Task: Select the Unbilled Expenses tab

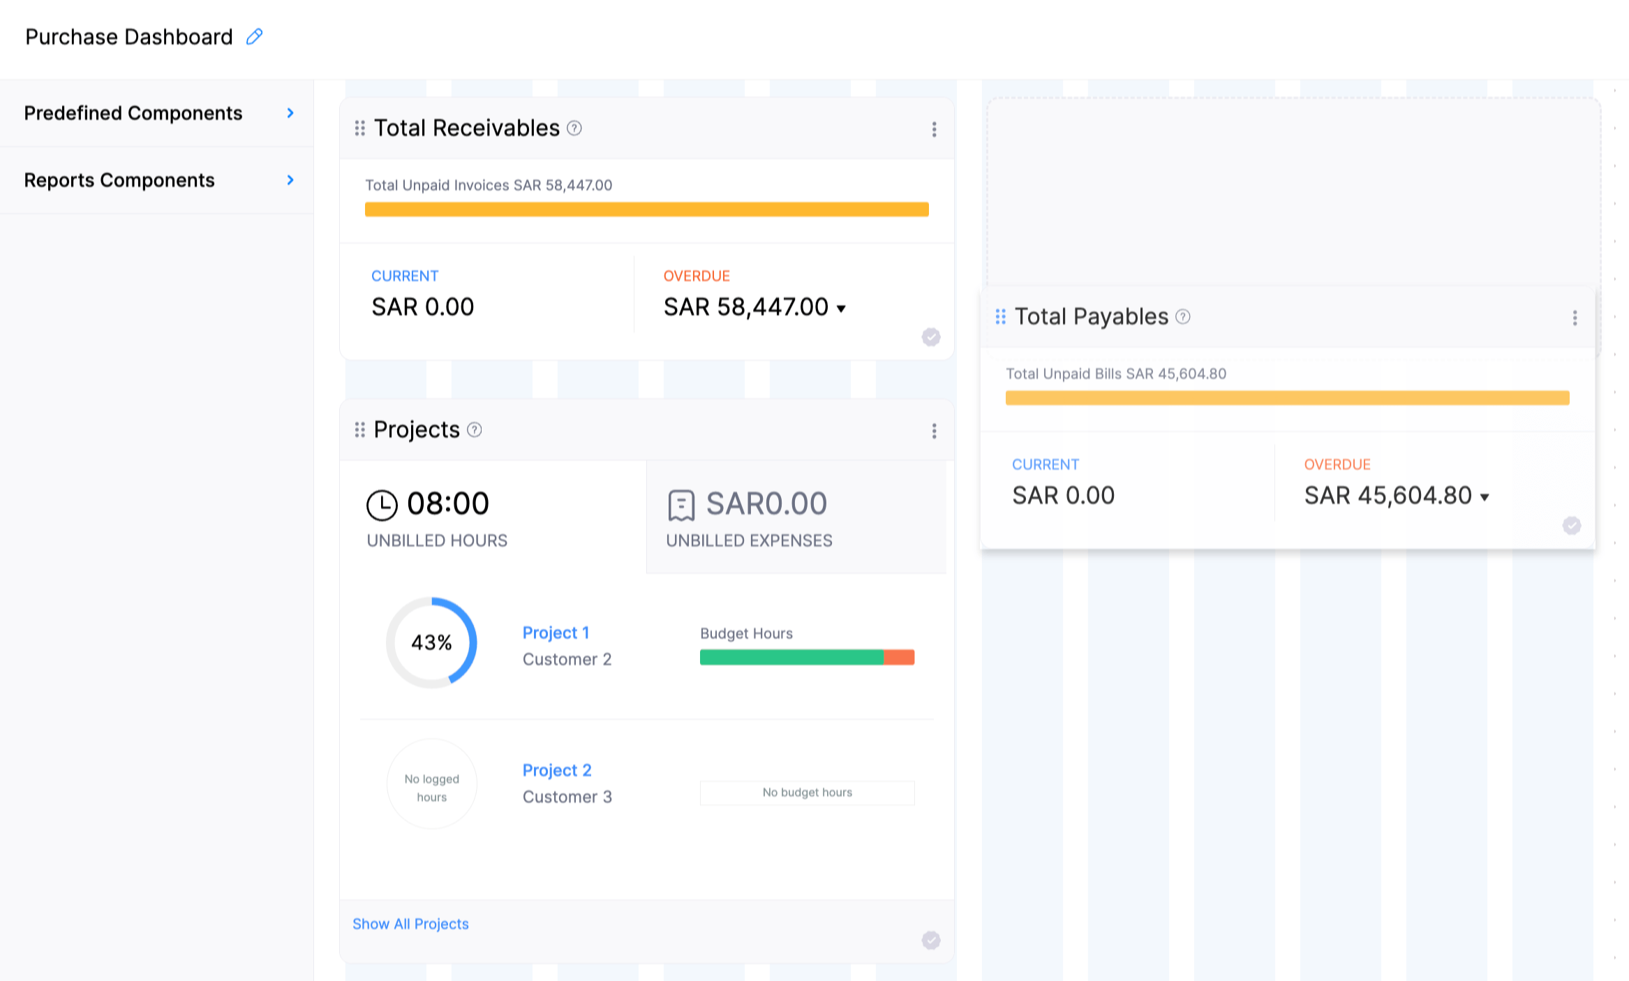Action: (x=796, y=518)
